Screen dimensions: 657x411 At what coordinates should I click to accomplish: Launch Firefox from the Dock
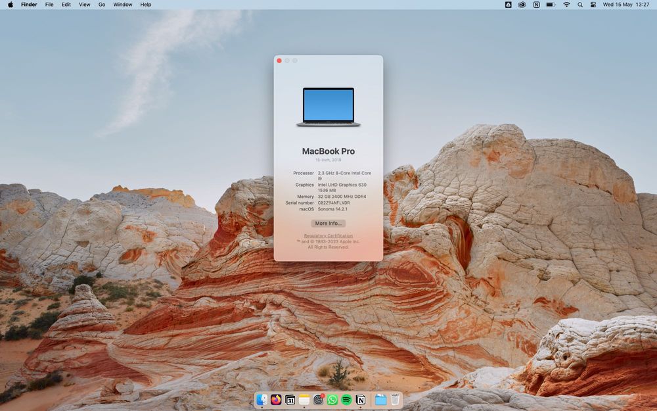(x=276, y=400)
